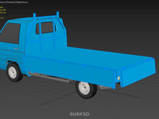The height and width of the screenshot is (119, 159).
Task: Select the cab's rear window
Action: click(46, 28)
